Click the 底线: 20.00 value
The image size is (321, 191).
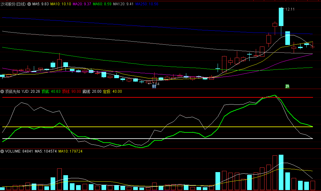[92, 91]
